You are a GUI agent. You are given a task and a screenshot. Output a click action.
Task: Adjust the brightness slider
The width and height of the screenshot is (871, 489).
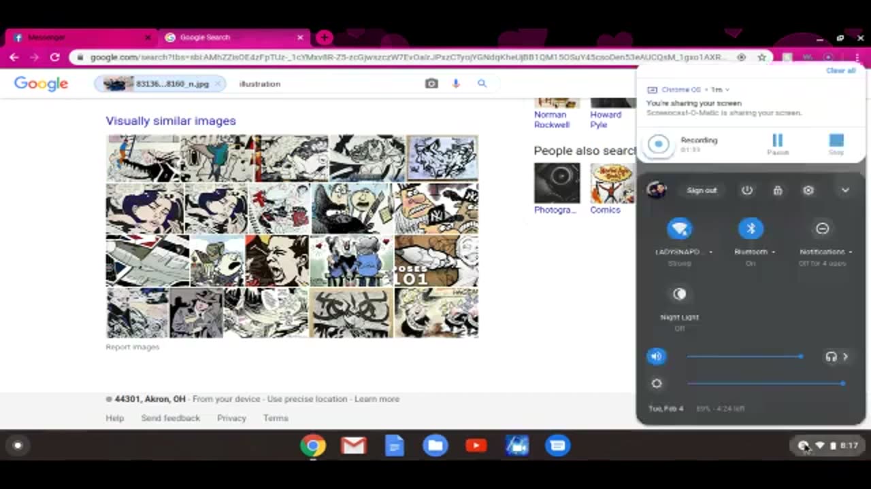click(x=766, y=383)
